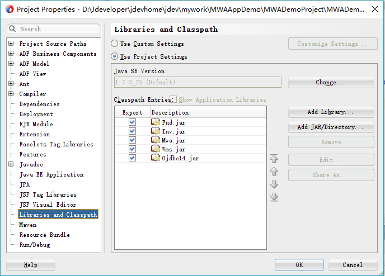Move selected entry down one position

274,184
